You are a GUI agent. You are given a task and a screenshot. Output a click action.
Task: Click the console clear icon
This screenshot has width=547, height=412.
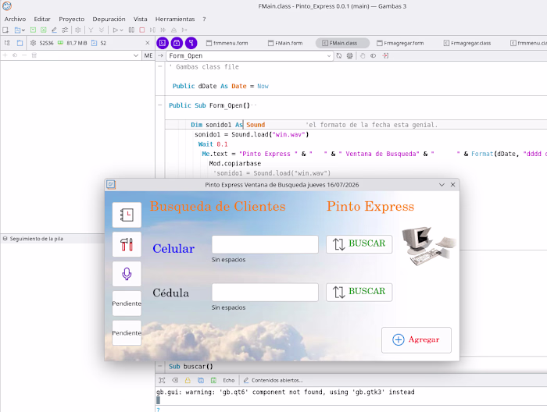tap(175, 380)
